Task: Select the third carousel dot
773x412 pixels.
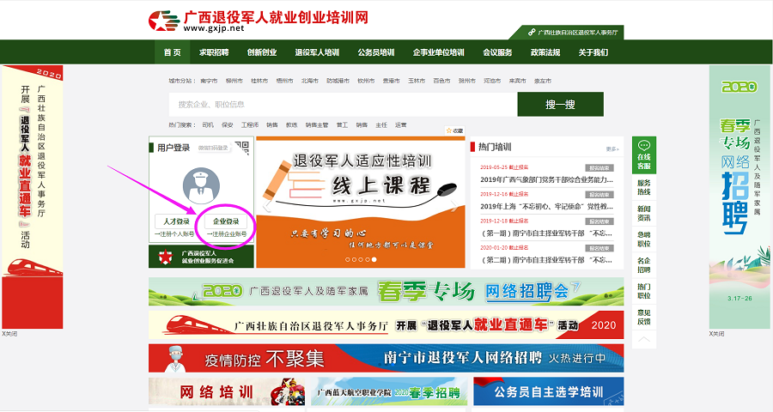Action: pos(361,259)
